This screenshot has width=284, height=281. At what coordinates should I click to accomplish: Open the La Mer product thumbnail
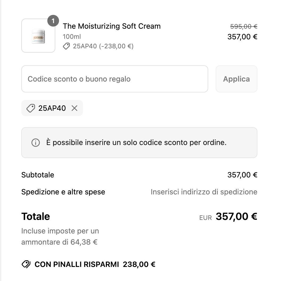point(38,36)
